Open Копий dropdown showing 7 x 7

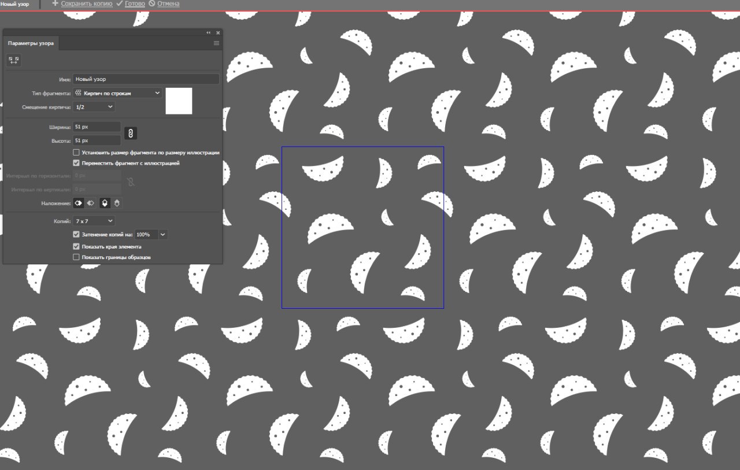point(94,221)
